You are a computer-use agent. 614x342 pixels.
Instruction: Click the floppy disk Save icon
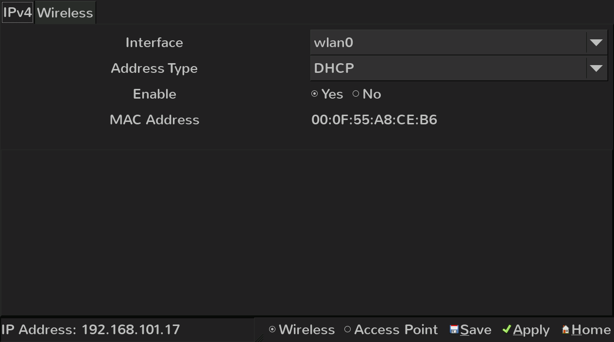[x=454, y=330]
